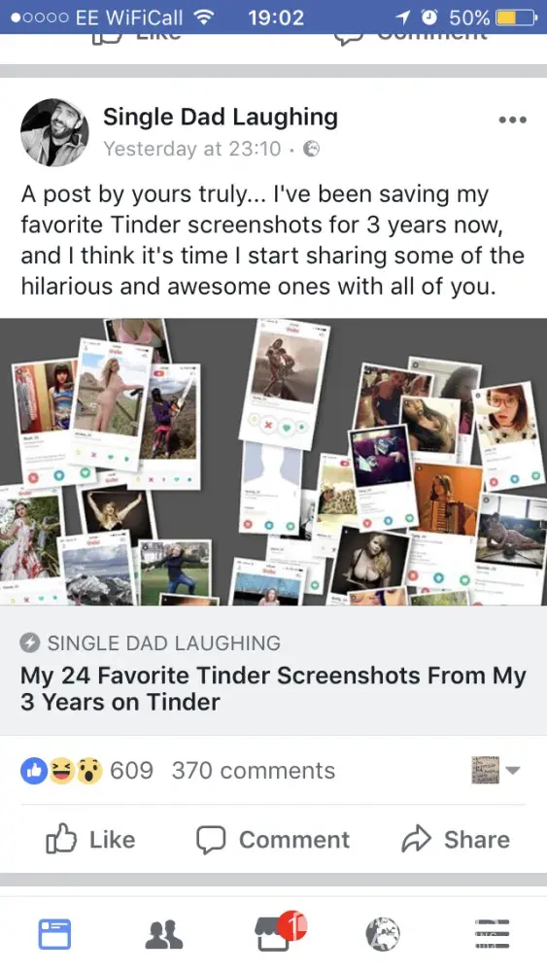Open the Single Dad Laughing page name
The height and width of the screenshot is (972, 547).
(220, 117)
